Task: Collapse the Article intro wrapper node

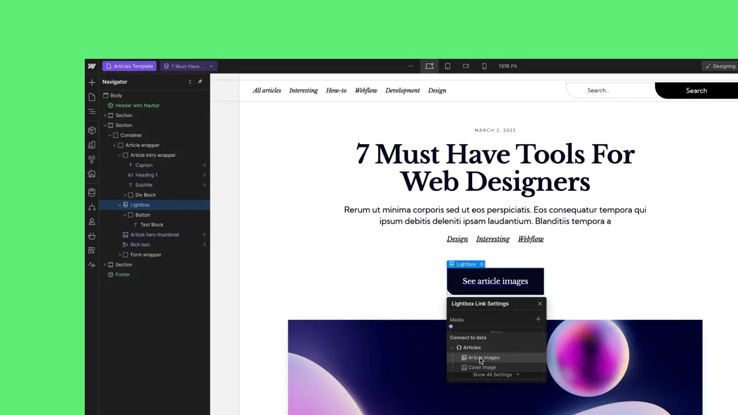Action: pos(120,155)
